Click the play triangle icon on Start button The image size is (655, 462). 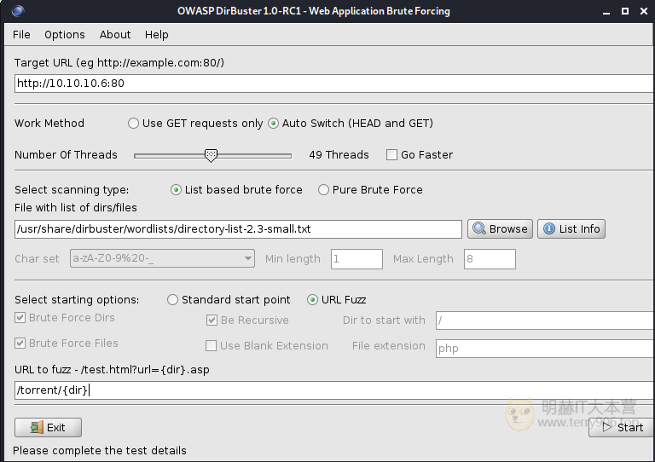pos(607,427)
